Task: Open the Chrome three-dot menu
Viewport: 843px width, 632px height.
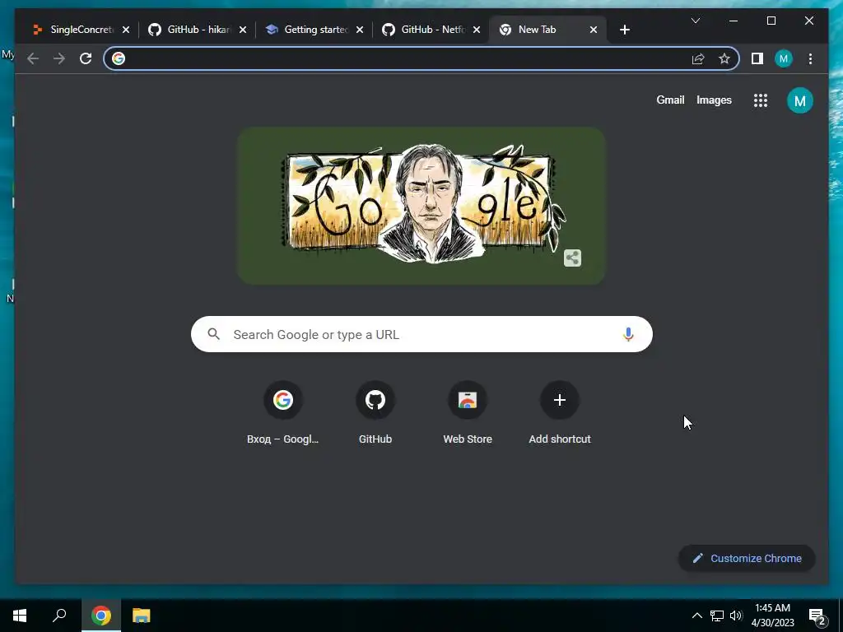Action: pyautogui.click(x=810, y=58)
